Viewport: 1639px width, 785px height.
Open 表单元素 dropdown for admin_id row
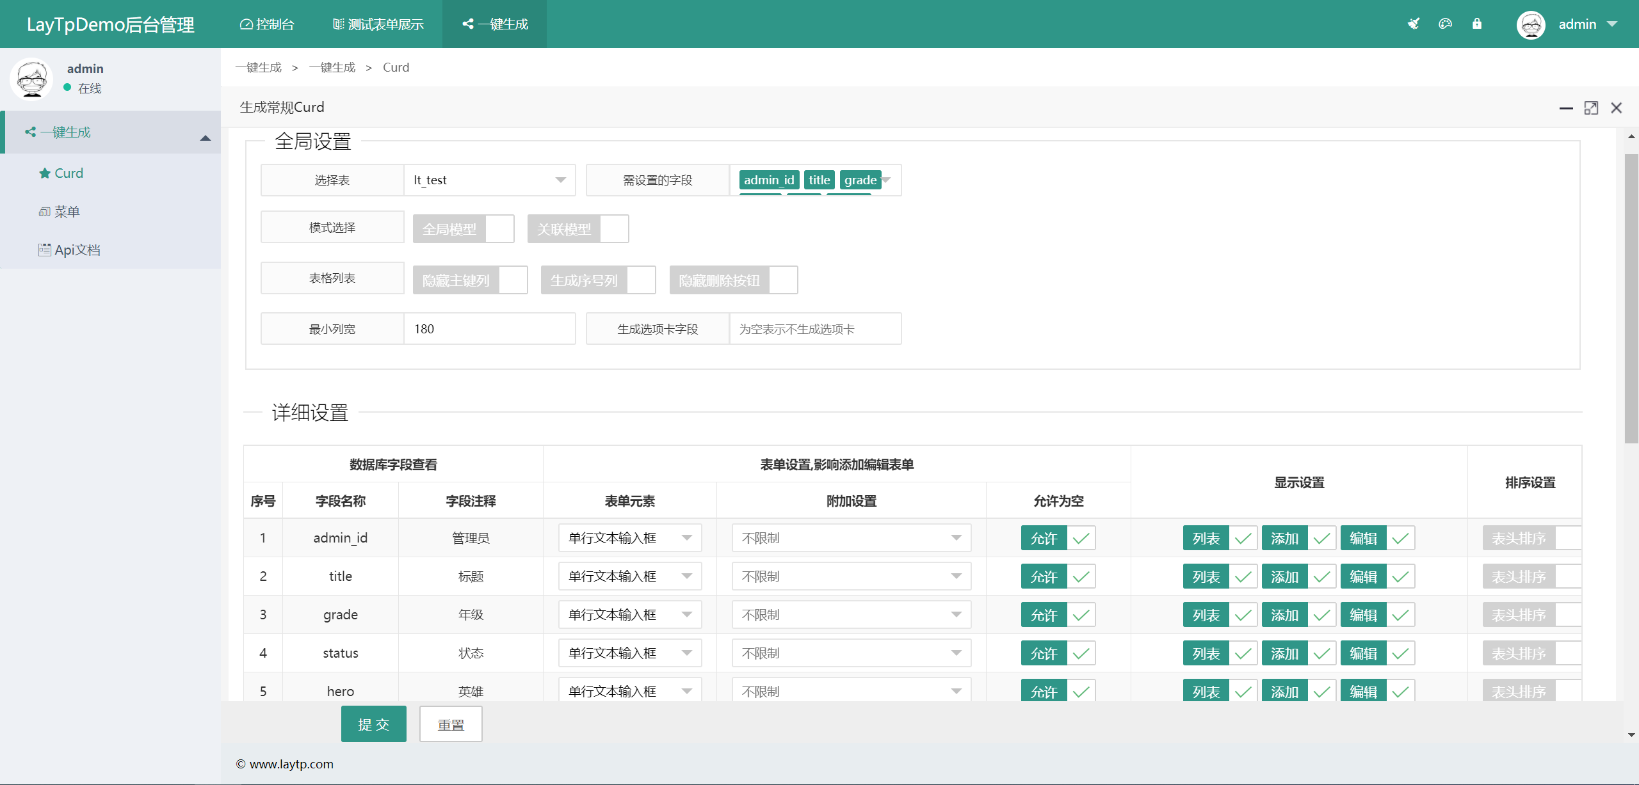[x=630, y=538]
